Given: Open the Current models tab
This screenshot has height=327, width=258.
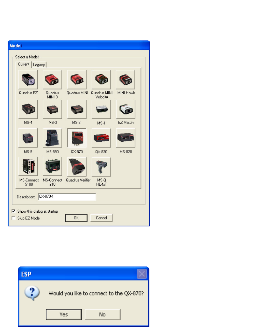Looking at the screenshot, I should click(24, 64).
